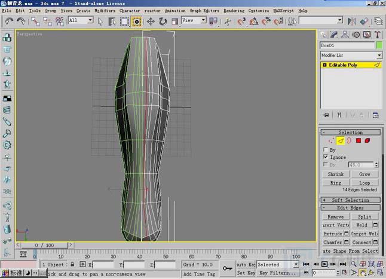The image size is (386, 279).
Task: Click the Play Animation button
Action: click(x=324, y=264)
